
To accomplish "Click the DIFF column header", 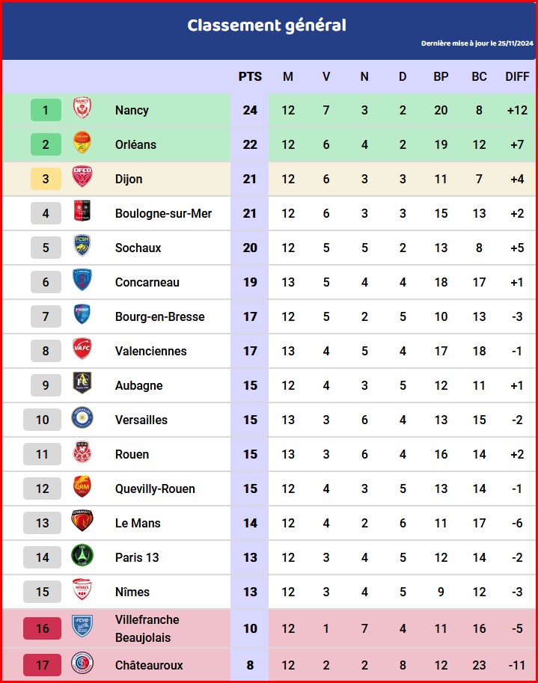I will (x=517, y=76).
